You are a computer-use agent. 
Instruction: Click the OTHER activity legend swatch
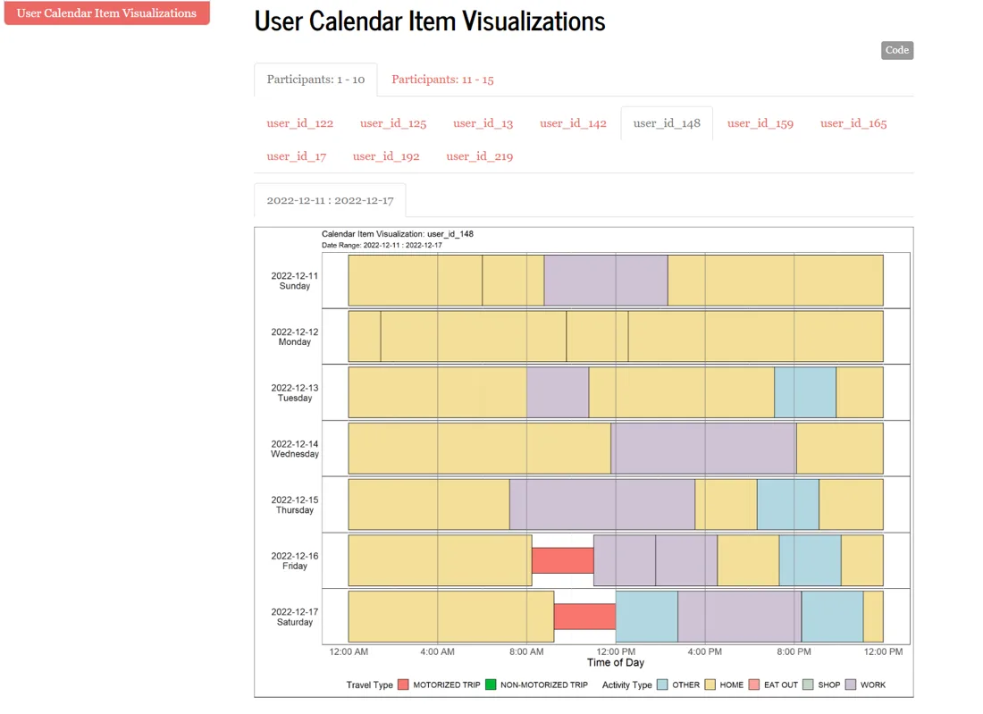[662, 685]
